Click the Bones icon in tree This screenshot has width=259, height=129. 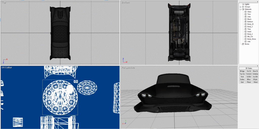pyautogui.click(x=243, y=44)
